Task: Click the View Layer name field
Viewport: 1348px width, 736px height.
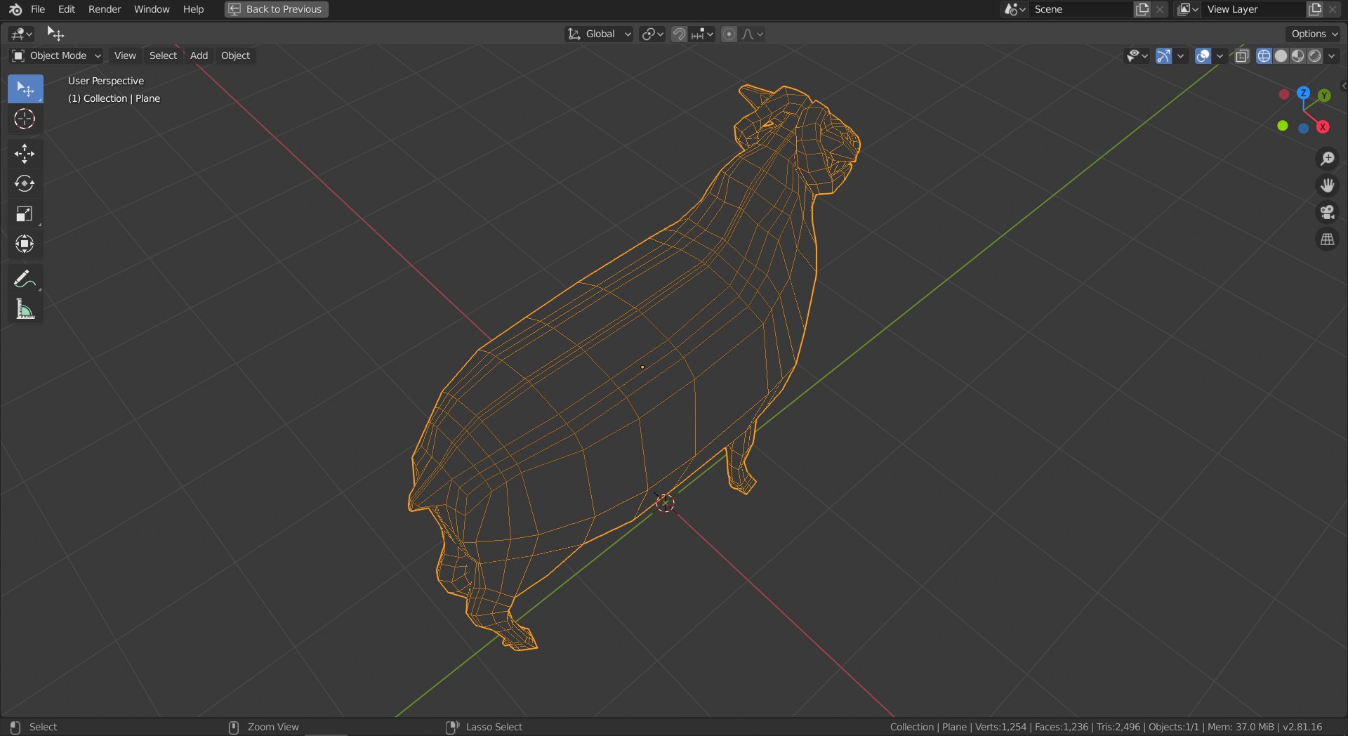Action: 1254,9
